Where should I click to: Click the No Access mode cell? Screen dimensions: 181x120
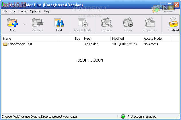click(151, 44)
